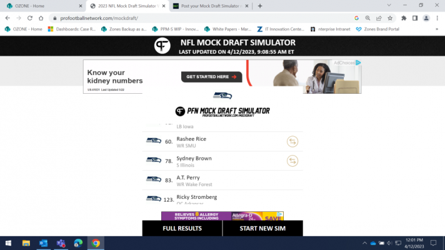445x250 pixels.
Task: Open the Chrome three-dot menu
Action: (437, 18)
